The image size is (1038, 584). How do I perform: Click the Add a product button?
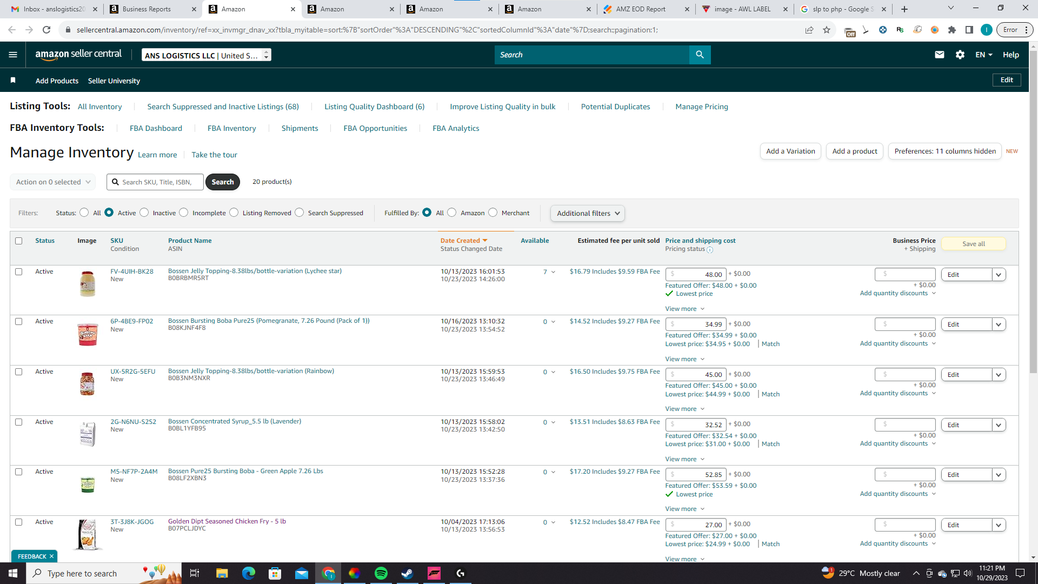coord(855,151)
